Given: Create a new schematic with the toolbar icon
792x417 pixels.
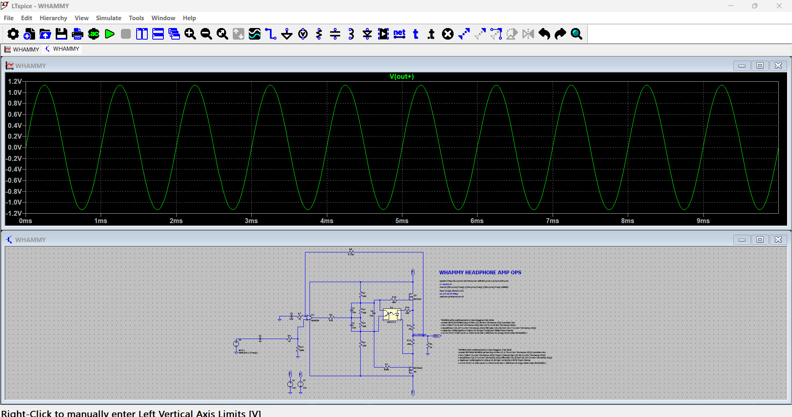Looking at the screenshot, I should click(29, 34).
